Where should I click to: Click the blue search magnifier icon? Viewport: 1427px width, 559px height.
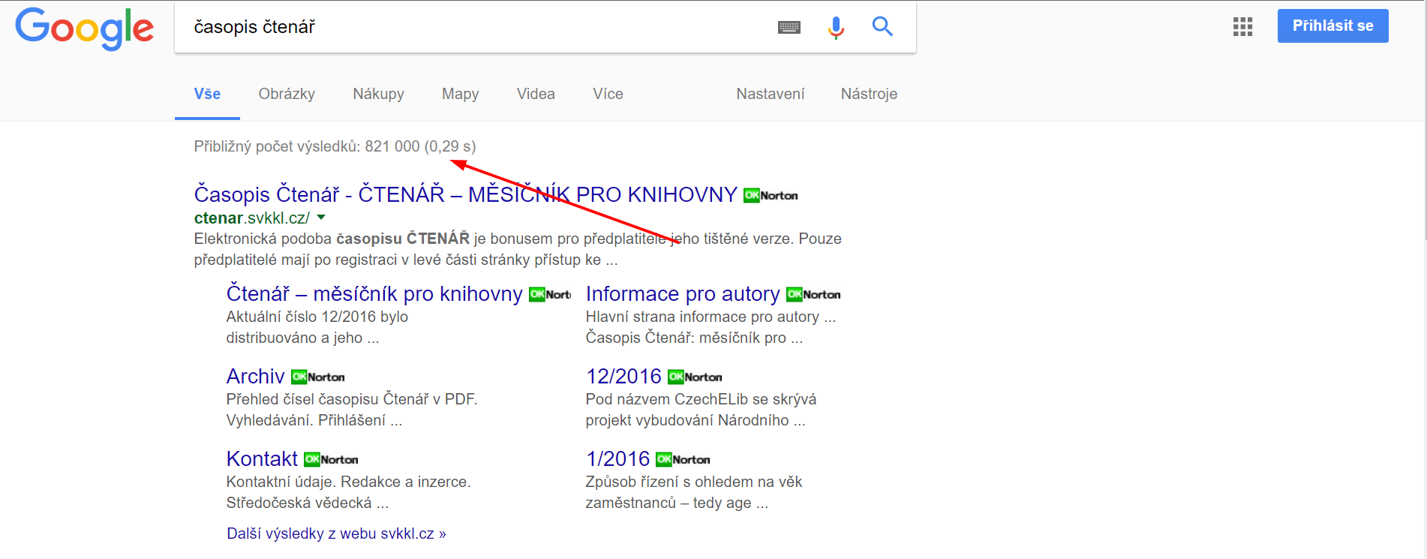(882, 27)
